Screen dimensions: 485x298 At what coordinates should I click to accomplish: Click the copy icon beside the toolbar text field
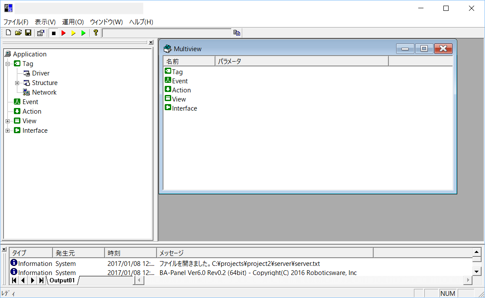tap(237, 33)
